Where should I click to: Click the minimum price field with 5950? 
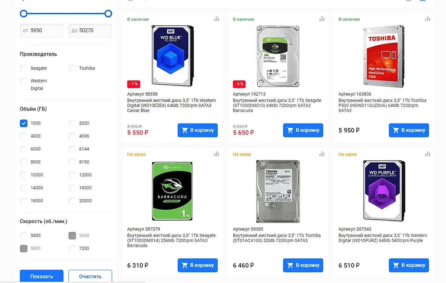point(42,31)
